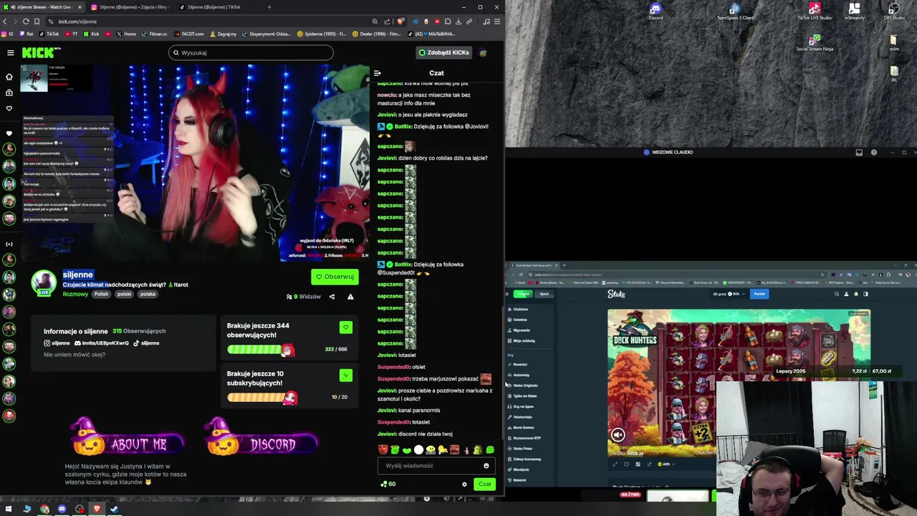Open the emoji picker in chat input
917x516 pixels.
[x=486, y=466]
